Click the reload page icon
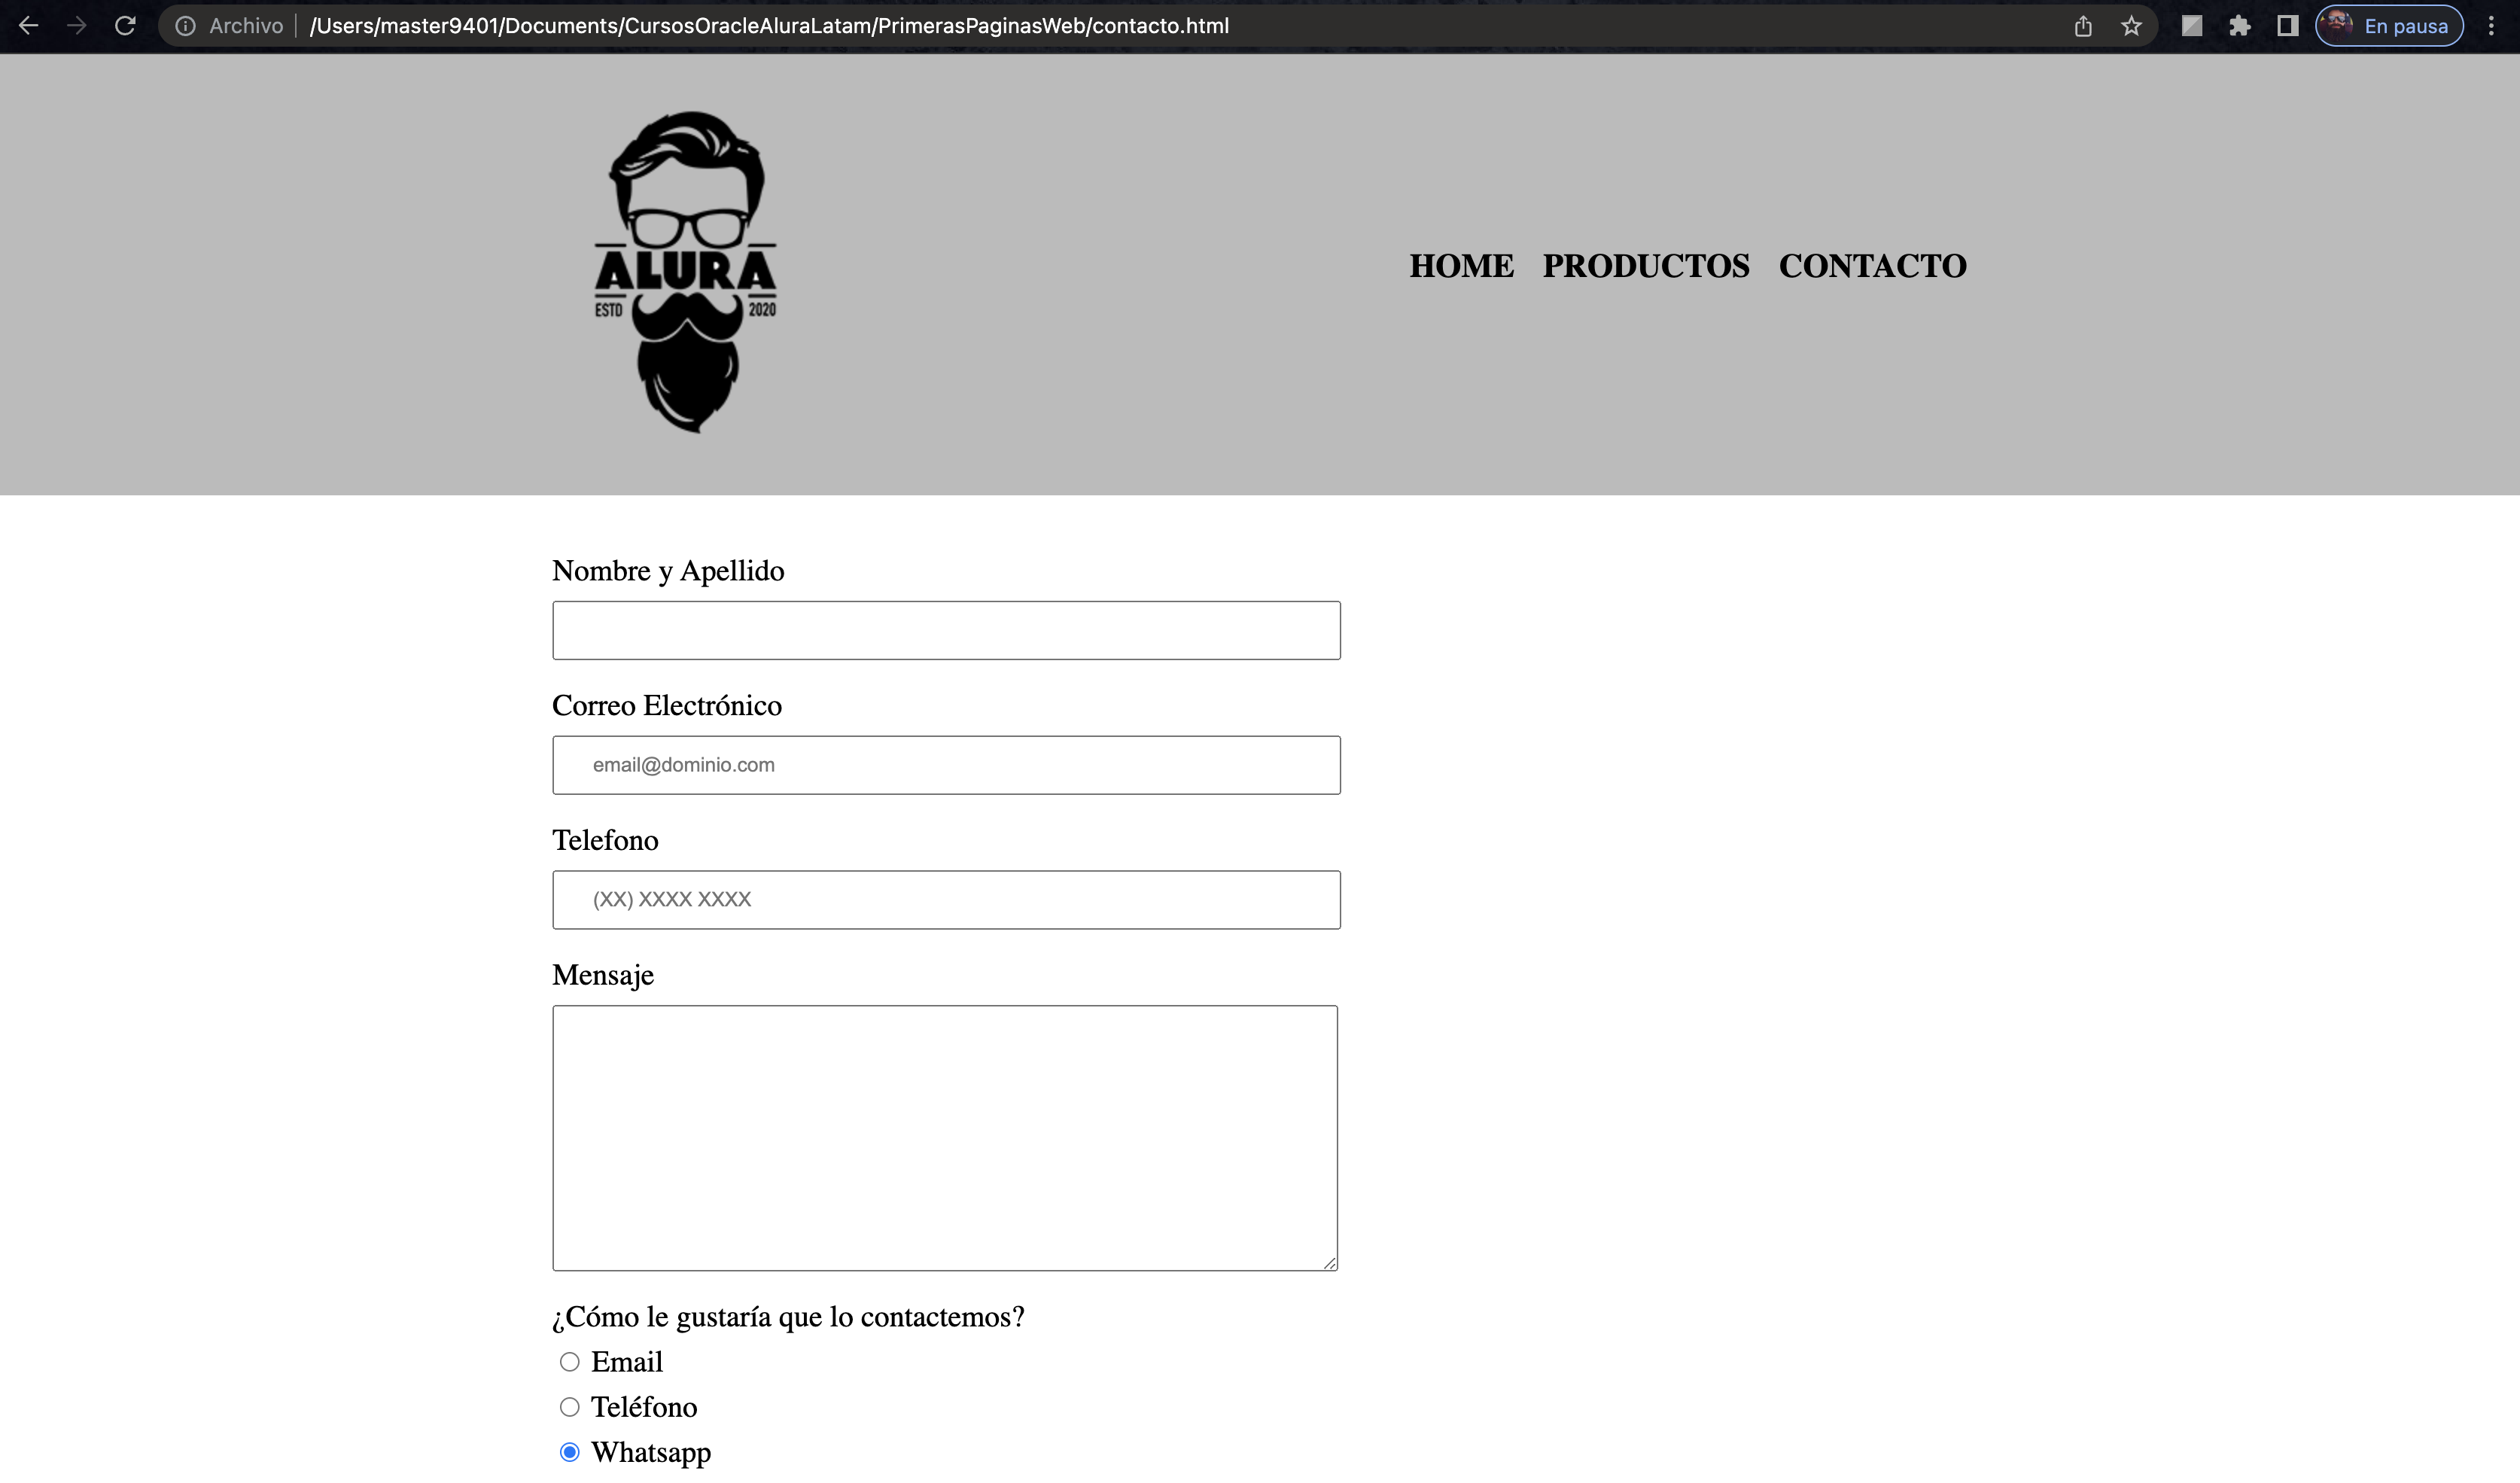 coord(125,25)
